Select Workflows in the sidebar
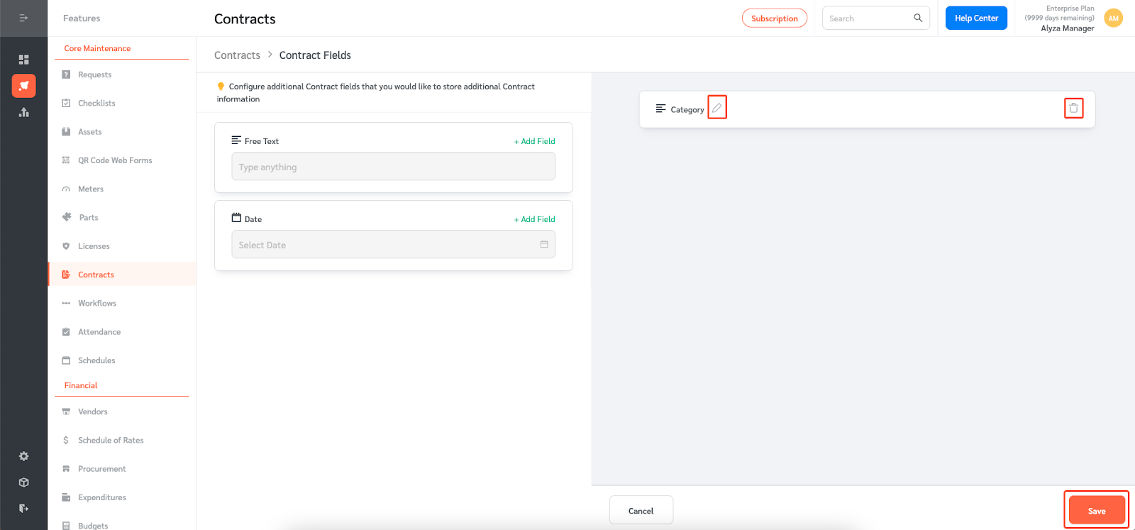 [x=97, y=303]
